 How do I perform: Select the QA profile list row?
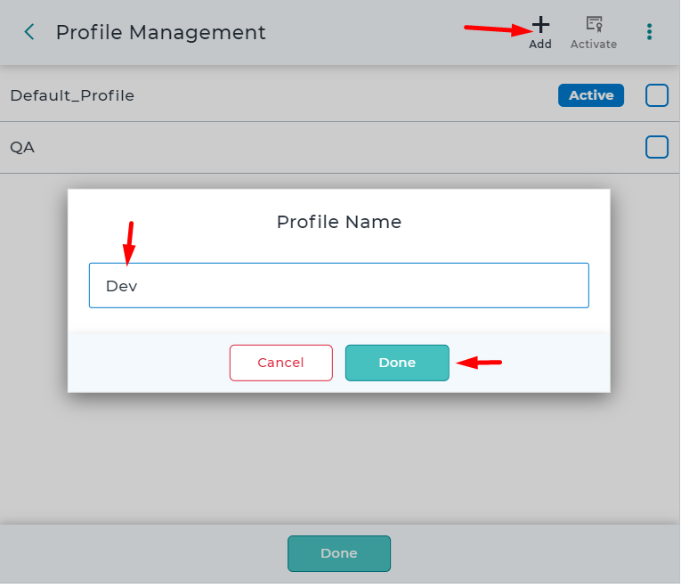(340, 147)
